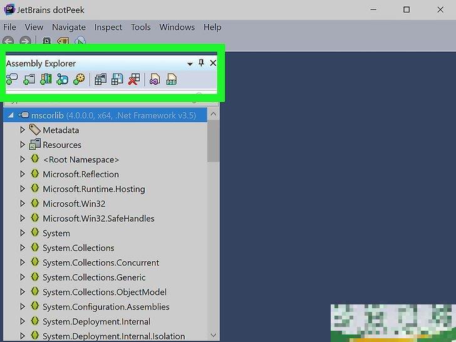Click the Open assembly list icon

tap(100, 80)
